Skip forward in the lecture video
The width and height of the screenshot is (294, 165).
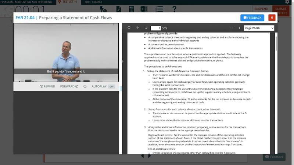[x=69, y=87]
